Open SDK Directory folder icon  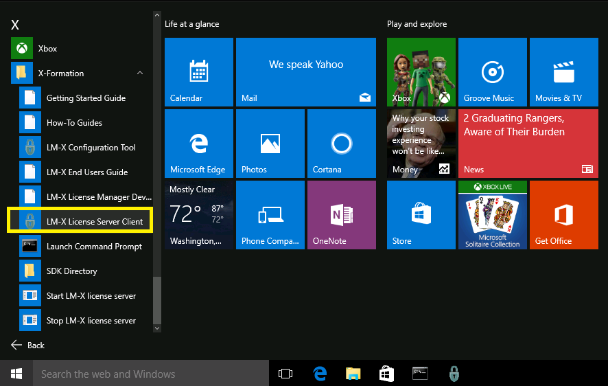click(30, 271)
